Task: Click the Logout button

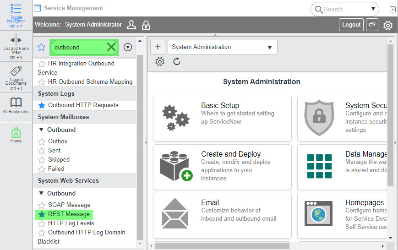Action: pyautogui.click(x=351, y=25)
